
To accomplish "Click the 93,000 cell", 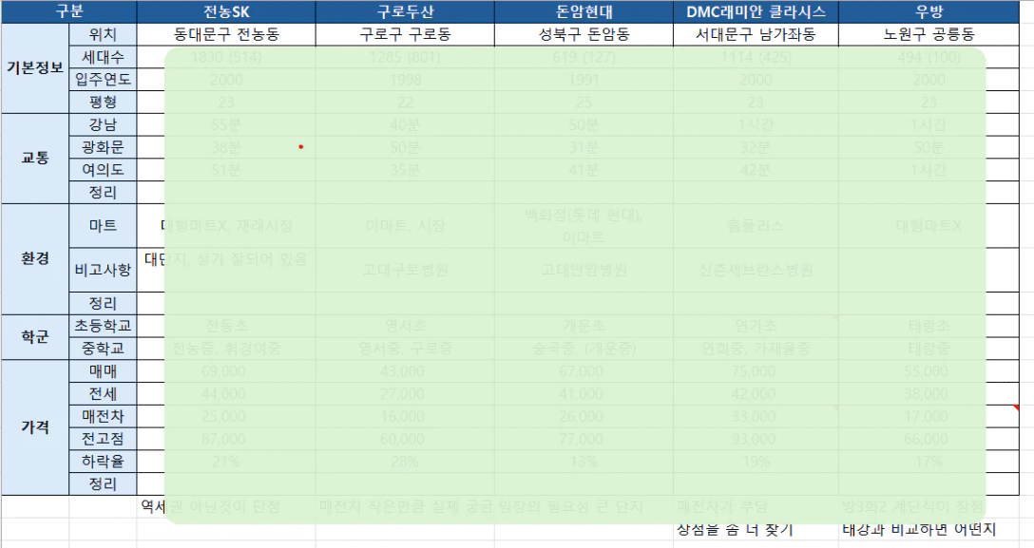I will pyautogui.click(x=756, y=439).
